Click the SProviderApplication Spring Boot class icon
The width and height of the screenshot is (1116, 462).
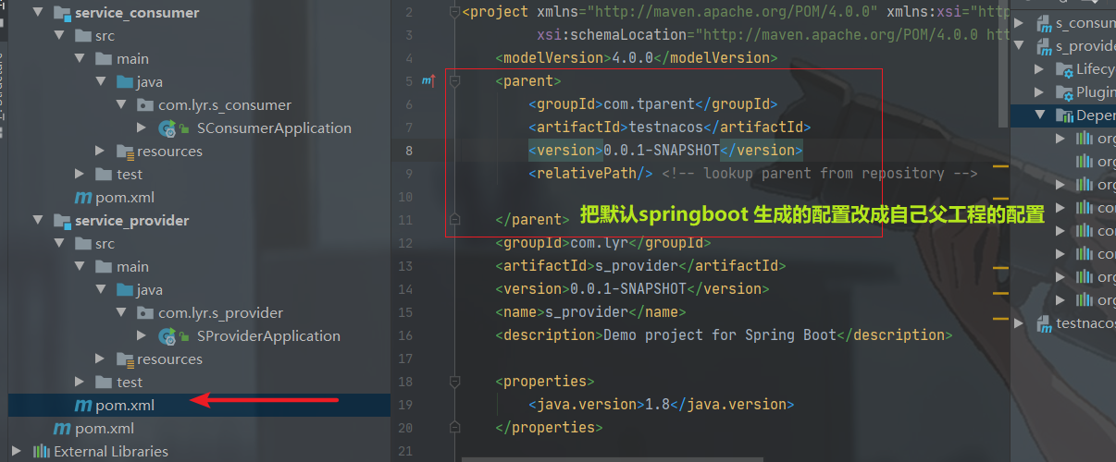167,336
